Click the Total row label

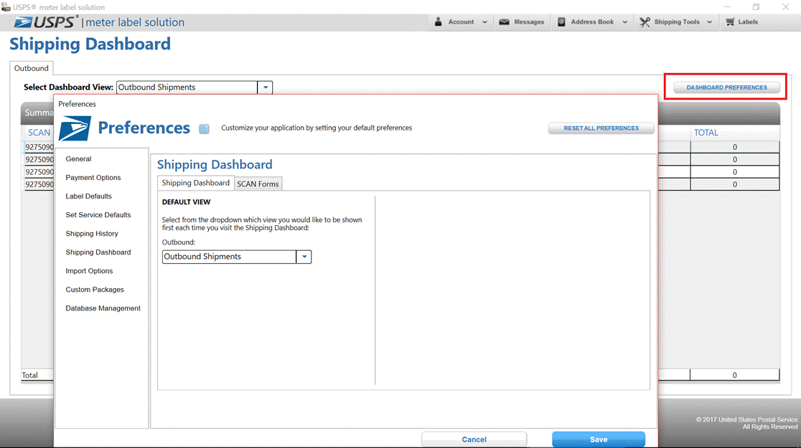pos(29,375)
